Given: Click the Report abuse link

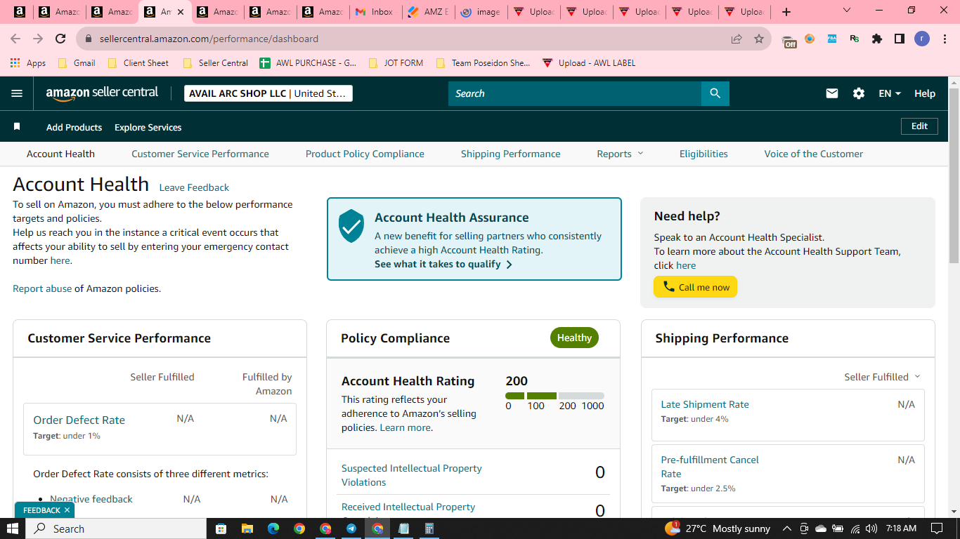Looking at the screenshot, I should coord(42,288).
